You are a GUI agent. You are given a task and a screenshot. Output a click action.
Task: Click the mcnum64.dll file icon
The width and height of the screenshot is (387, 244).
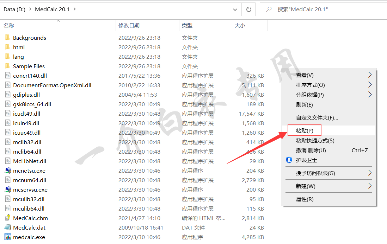pyautogui.click(x=8, y=180)
